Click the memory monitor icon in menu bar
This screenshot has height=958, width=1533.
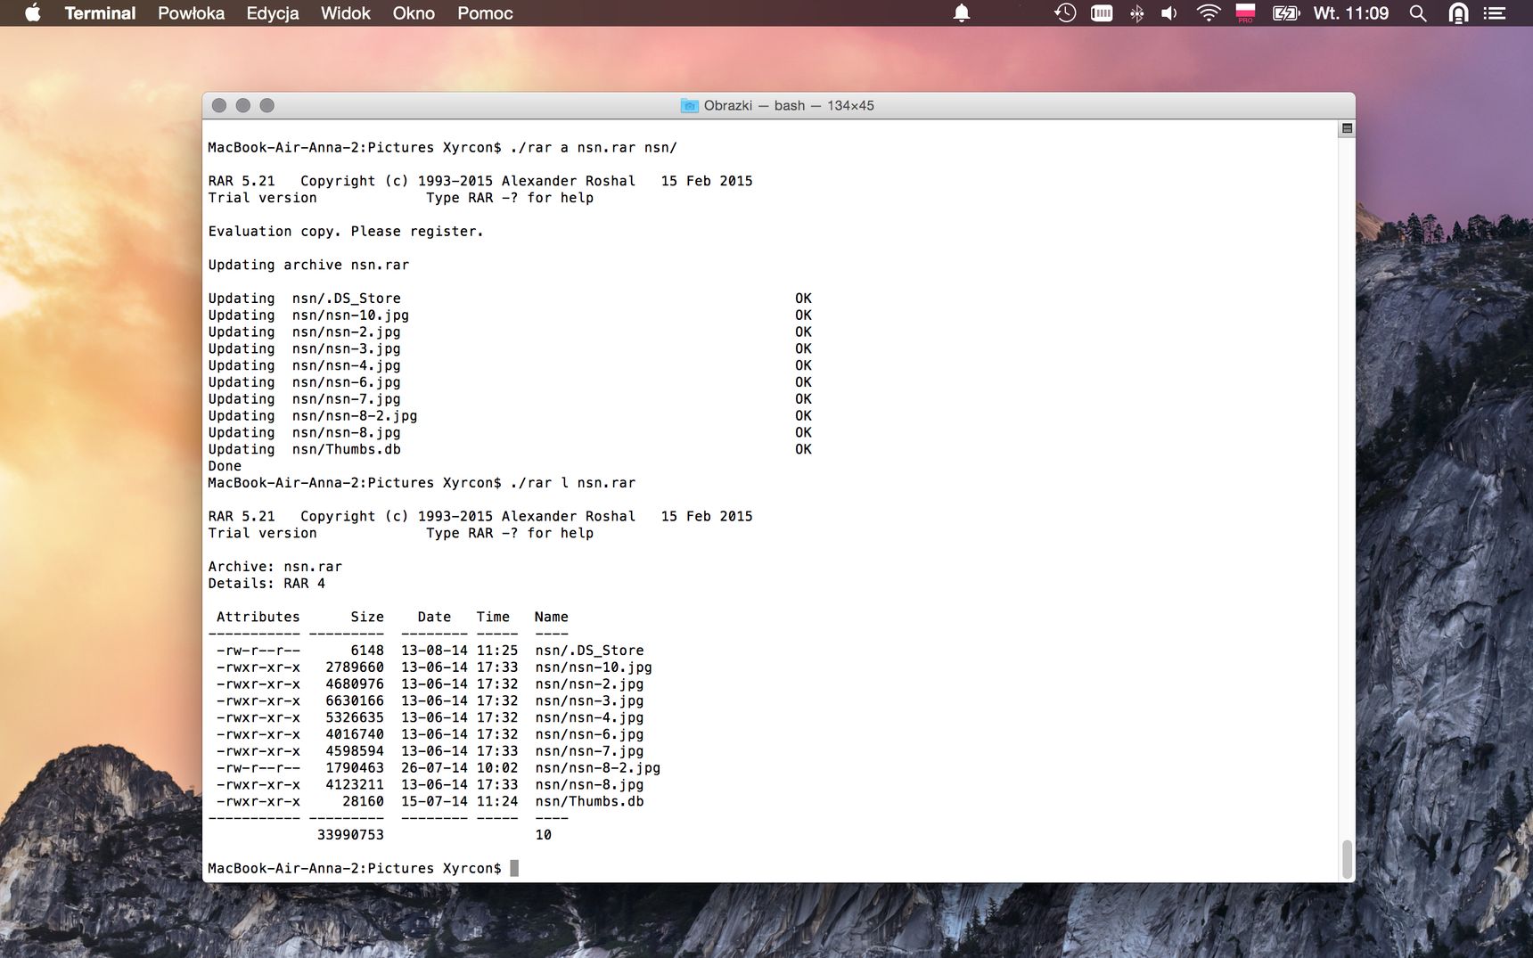point(1102,13)
